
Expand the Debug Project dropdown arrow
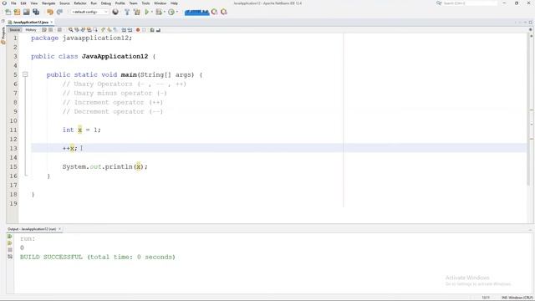165,12
